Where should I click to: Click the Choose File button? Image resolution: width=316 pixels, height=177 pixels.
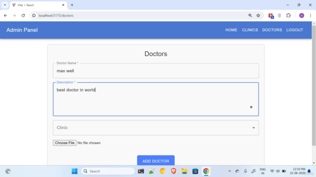pyautogui.click(x=65, y=143)
